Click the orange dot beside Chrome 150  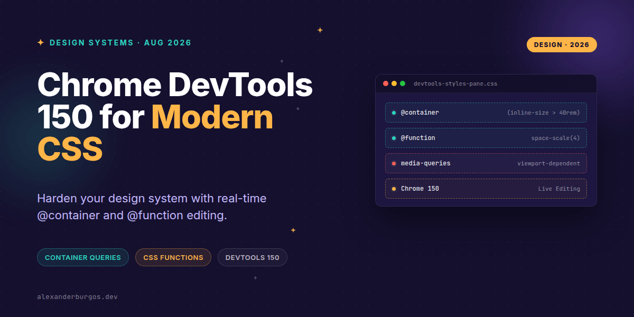[x=394, y=189]
